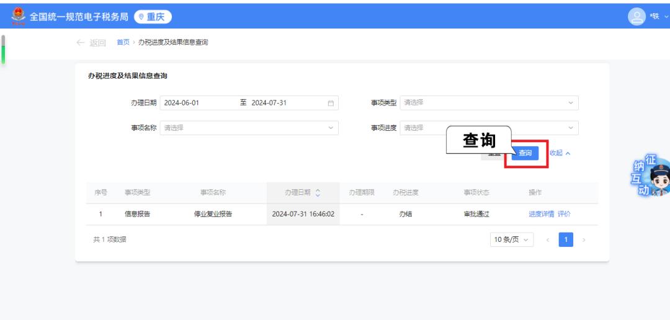
Task: Sort by 办理日期 column arrows
Action: coord(318,193)
